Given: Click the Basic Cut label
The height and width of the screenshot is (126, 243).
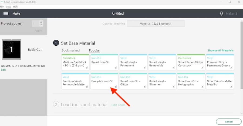Looking at the screenshot, I should tap(35, 50).
